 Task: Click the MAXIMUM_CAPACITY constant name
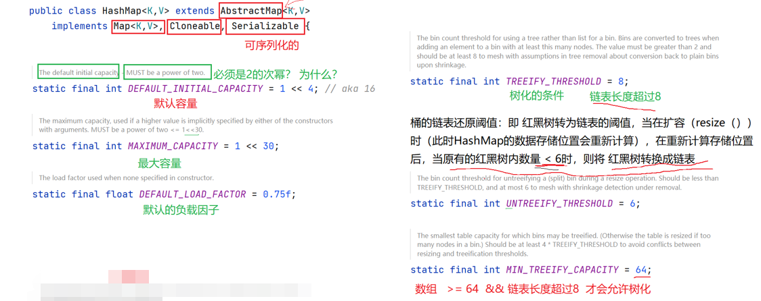173,146
